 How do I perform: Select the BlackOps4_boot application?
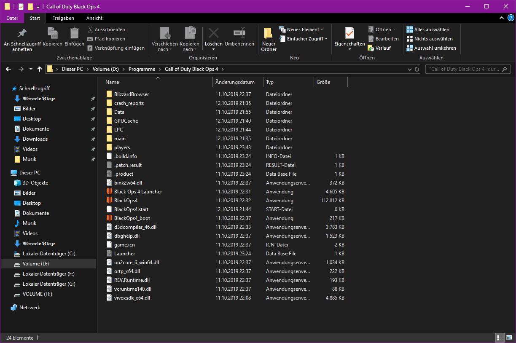132,218
